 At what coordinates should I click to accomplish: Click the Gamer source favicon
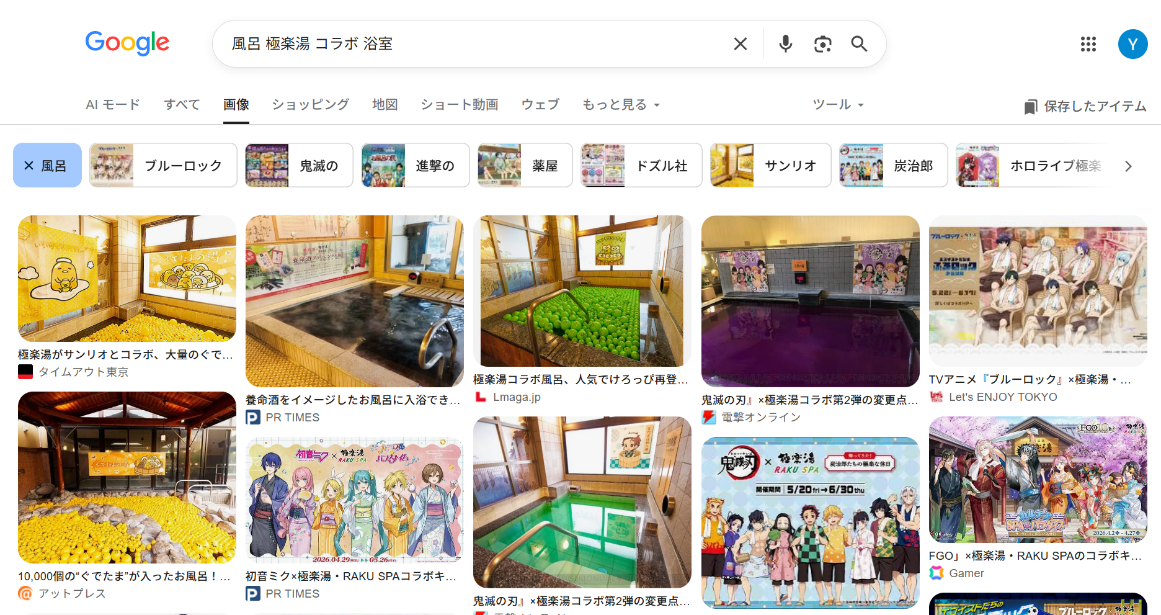tap(936, 573)
